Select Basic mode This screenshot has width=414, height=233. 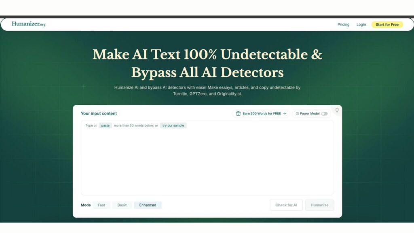click(122, 205)
